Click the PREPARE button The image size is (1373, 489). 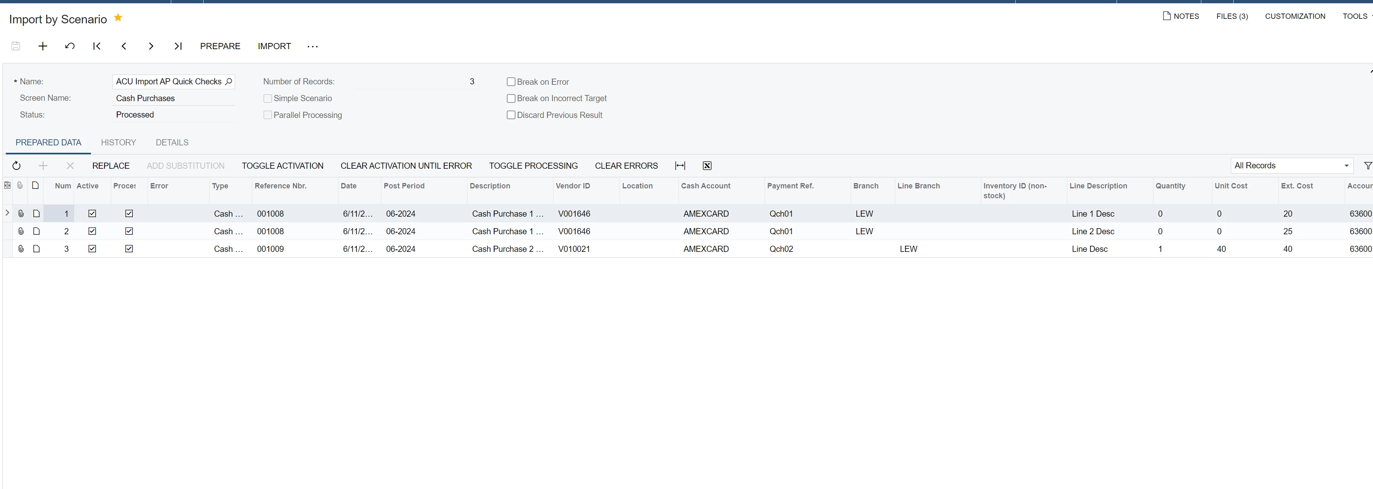tap(220, 46)
